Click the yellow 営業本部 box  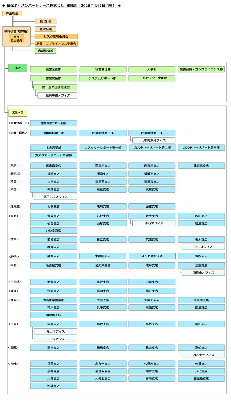[17, 113]
